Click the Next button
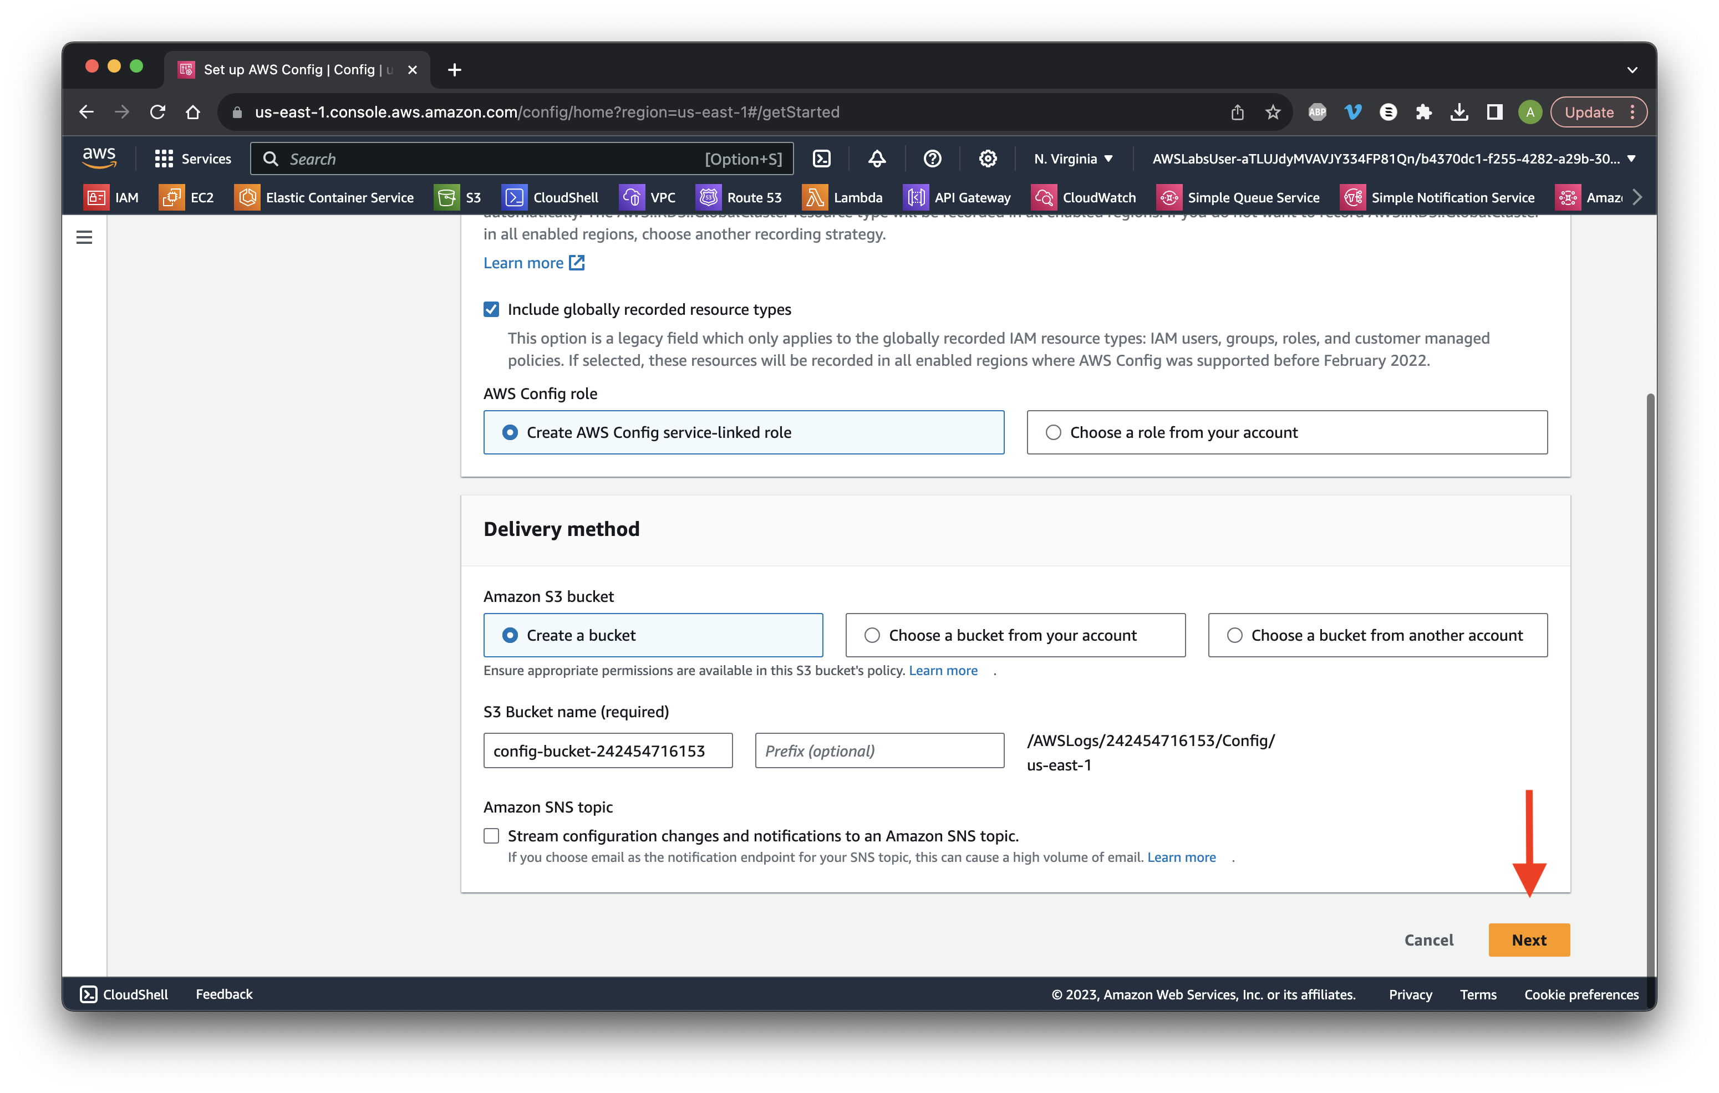The height and width of the screenshot is (1093, 1719). pyautogui.click(x=1529, y=939)
